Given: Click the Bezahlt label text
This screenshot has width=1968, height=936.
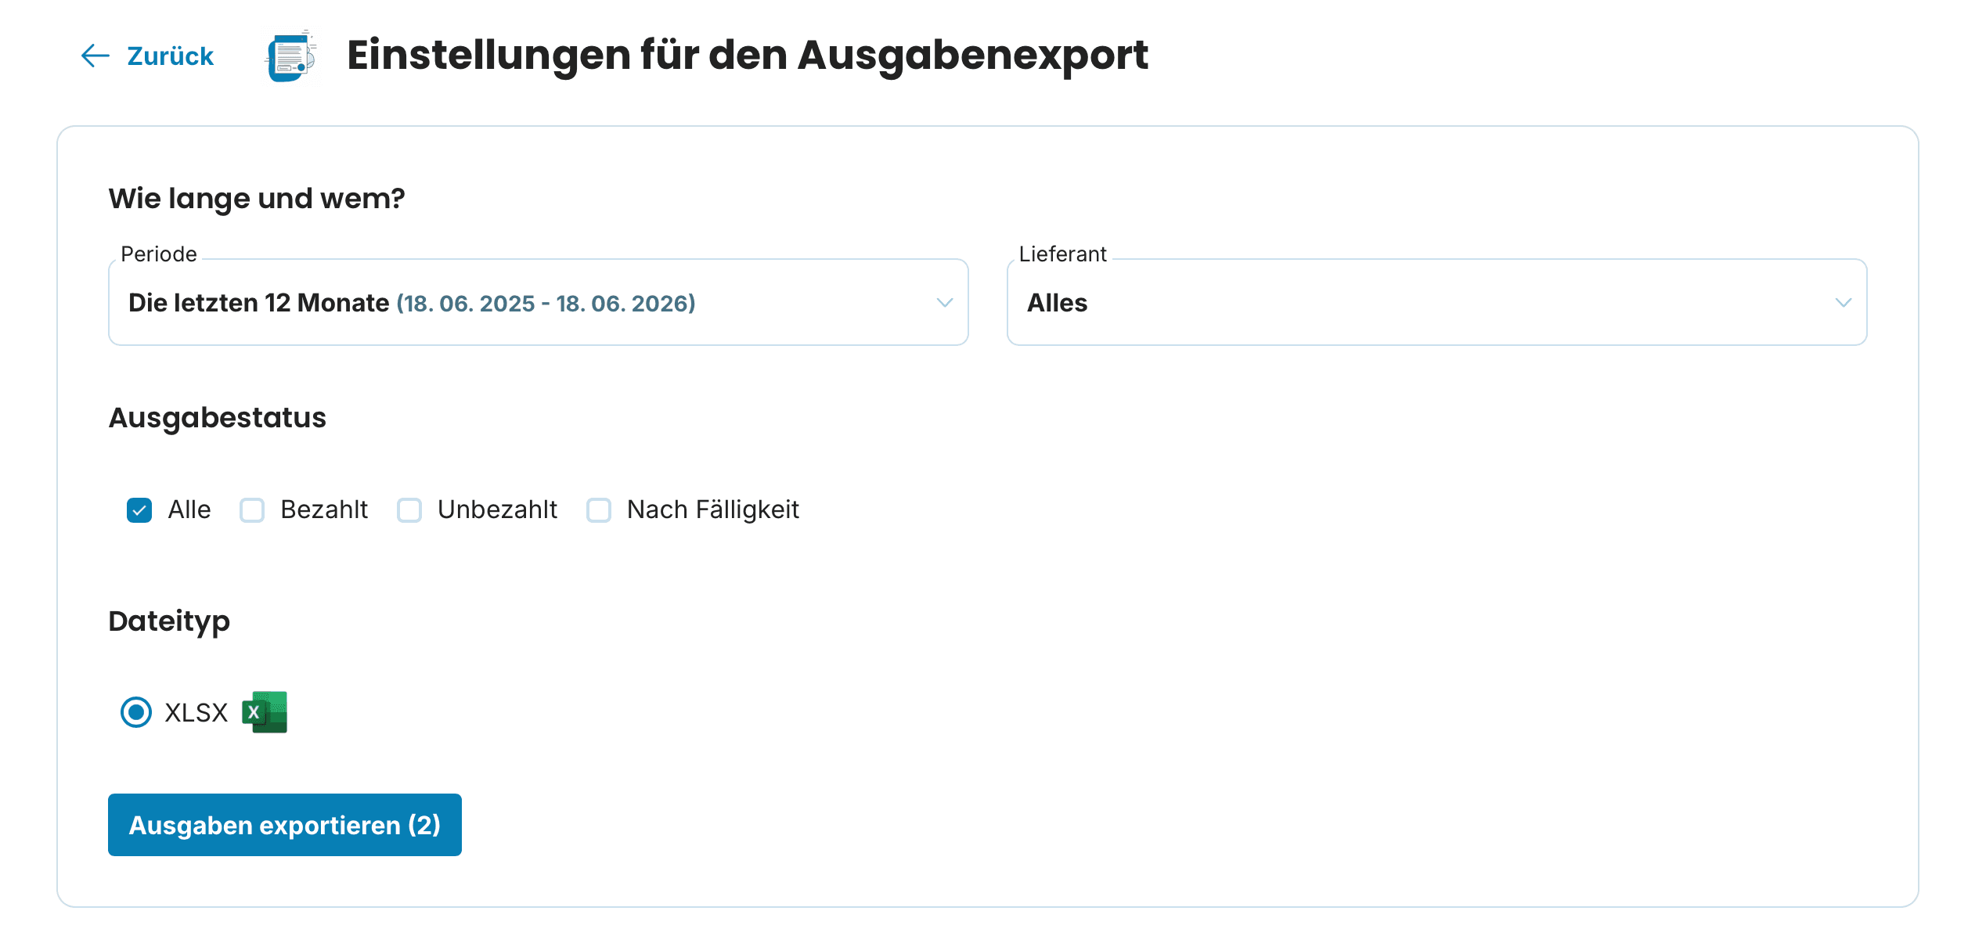Looking at the screenshot, I should coord(324,509).
